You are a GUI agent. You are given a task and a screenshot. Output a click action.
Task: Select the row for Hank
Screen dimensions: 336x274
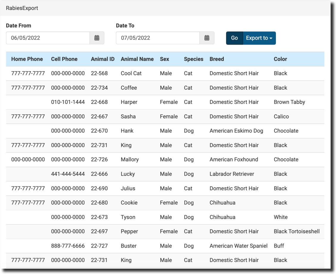pos(127,131)
